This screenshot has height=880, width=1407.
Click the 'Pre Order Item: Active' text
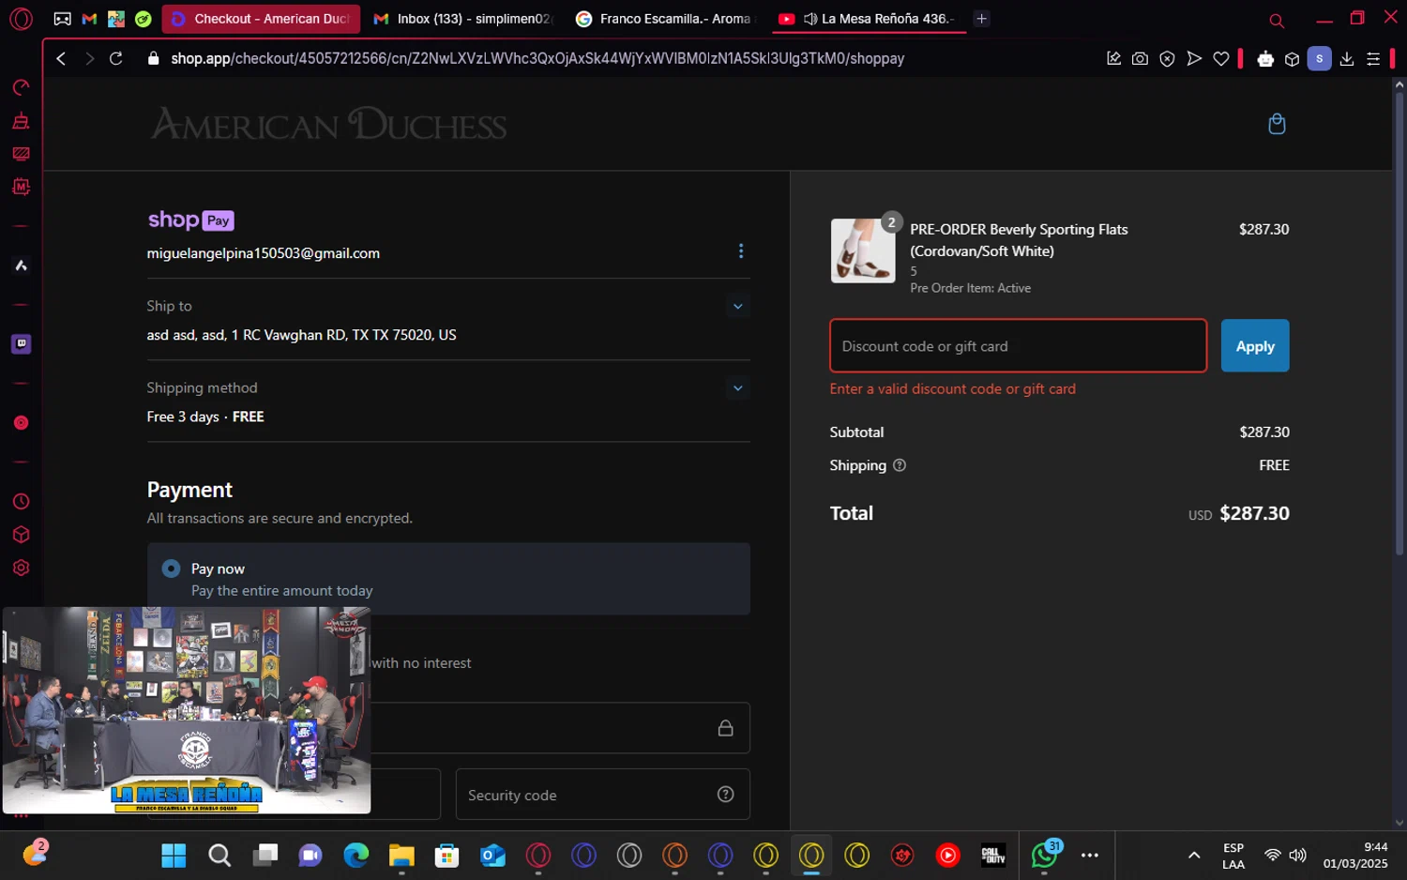[x=971, y=288]
